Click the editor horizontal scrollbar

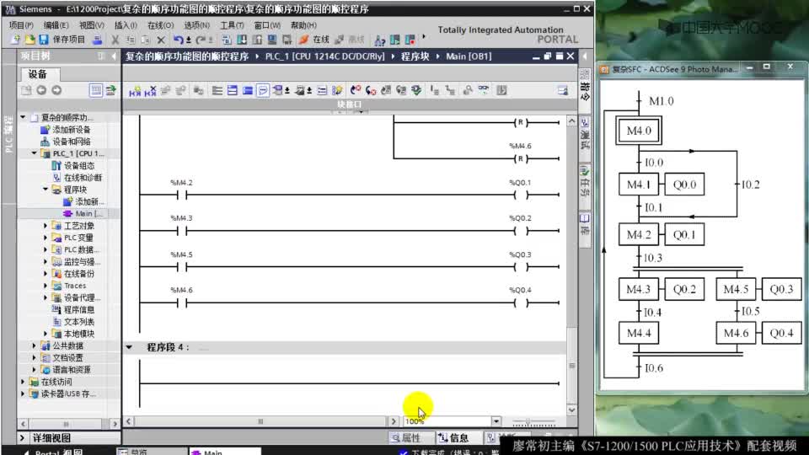pos(260,421)
